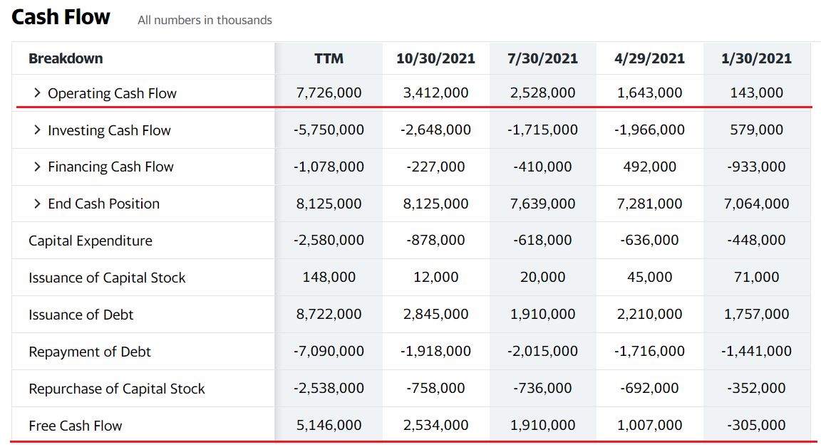The height and width of the screenshot is (447, 821).
Task: Click the Issuance of Capital Stock label
Action: point(107,278)
